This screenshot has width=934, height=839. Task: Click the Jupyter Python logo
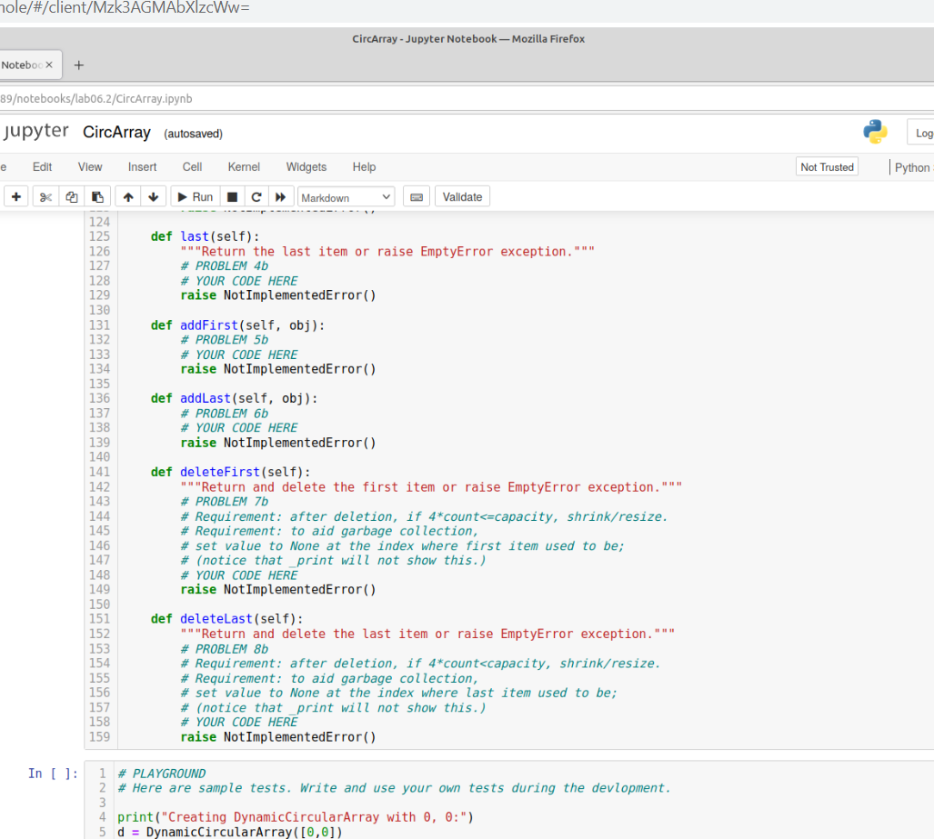coord(874,131)
